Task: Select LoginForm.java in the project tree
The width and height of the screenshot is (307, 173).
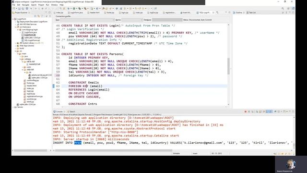Action: pos(30,32)
